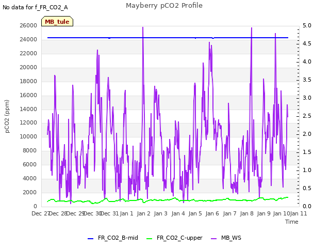
Task: Click the MB_tule annotation label
Action: coord(57,21)
